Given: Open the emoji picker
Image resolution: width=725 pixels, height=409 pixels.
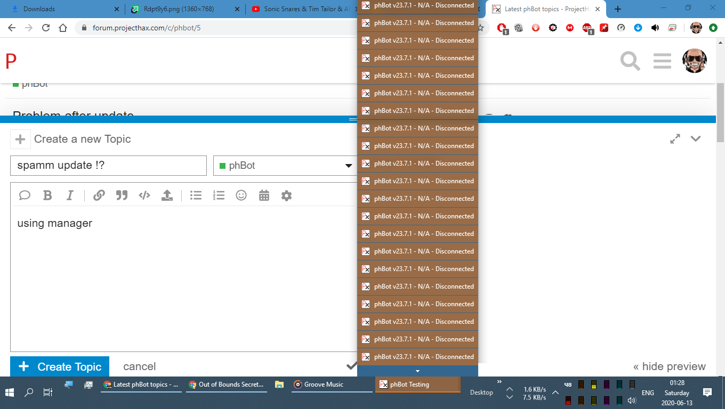Looking at the screenshot, I should click(241, 195).
